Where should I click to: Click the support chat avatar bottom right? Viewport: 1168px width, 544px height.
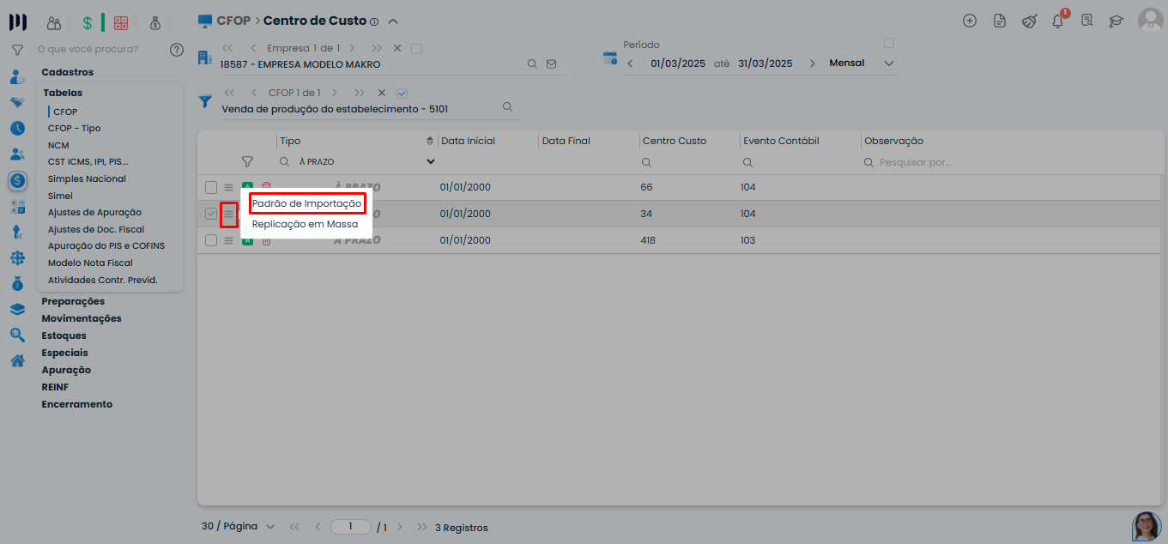(x=1147, y=526)
